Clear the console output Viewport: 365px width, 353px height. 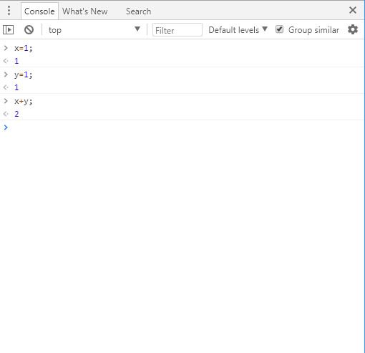click(29, 30)
